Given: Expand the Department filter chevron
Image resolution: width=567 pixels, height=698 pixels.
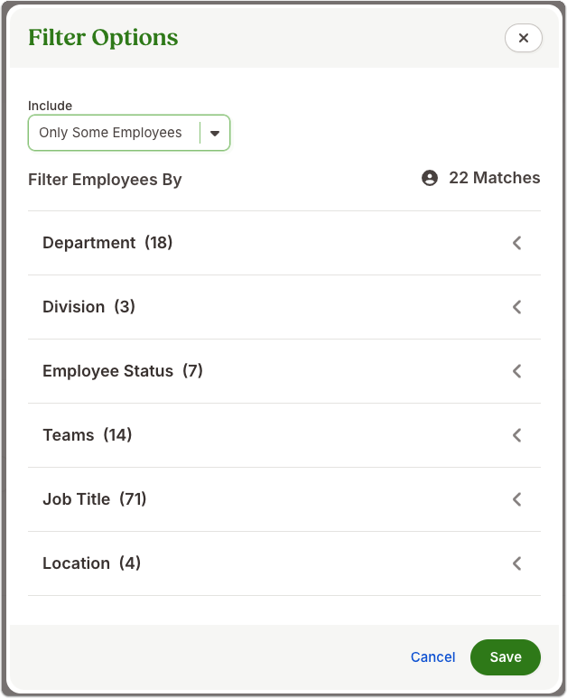Looking at the screenshot, I should 516,243.
